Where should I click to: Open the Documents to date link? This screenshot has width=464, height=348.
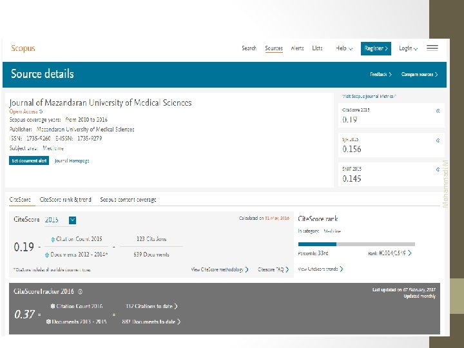tap(151, 322)
